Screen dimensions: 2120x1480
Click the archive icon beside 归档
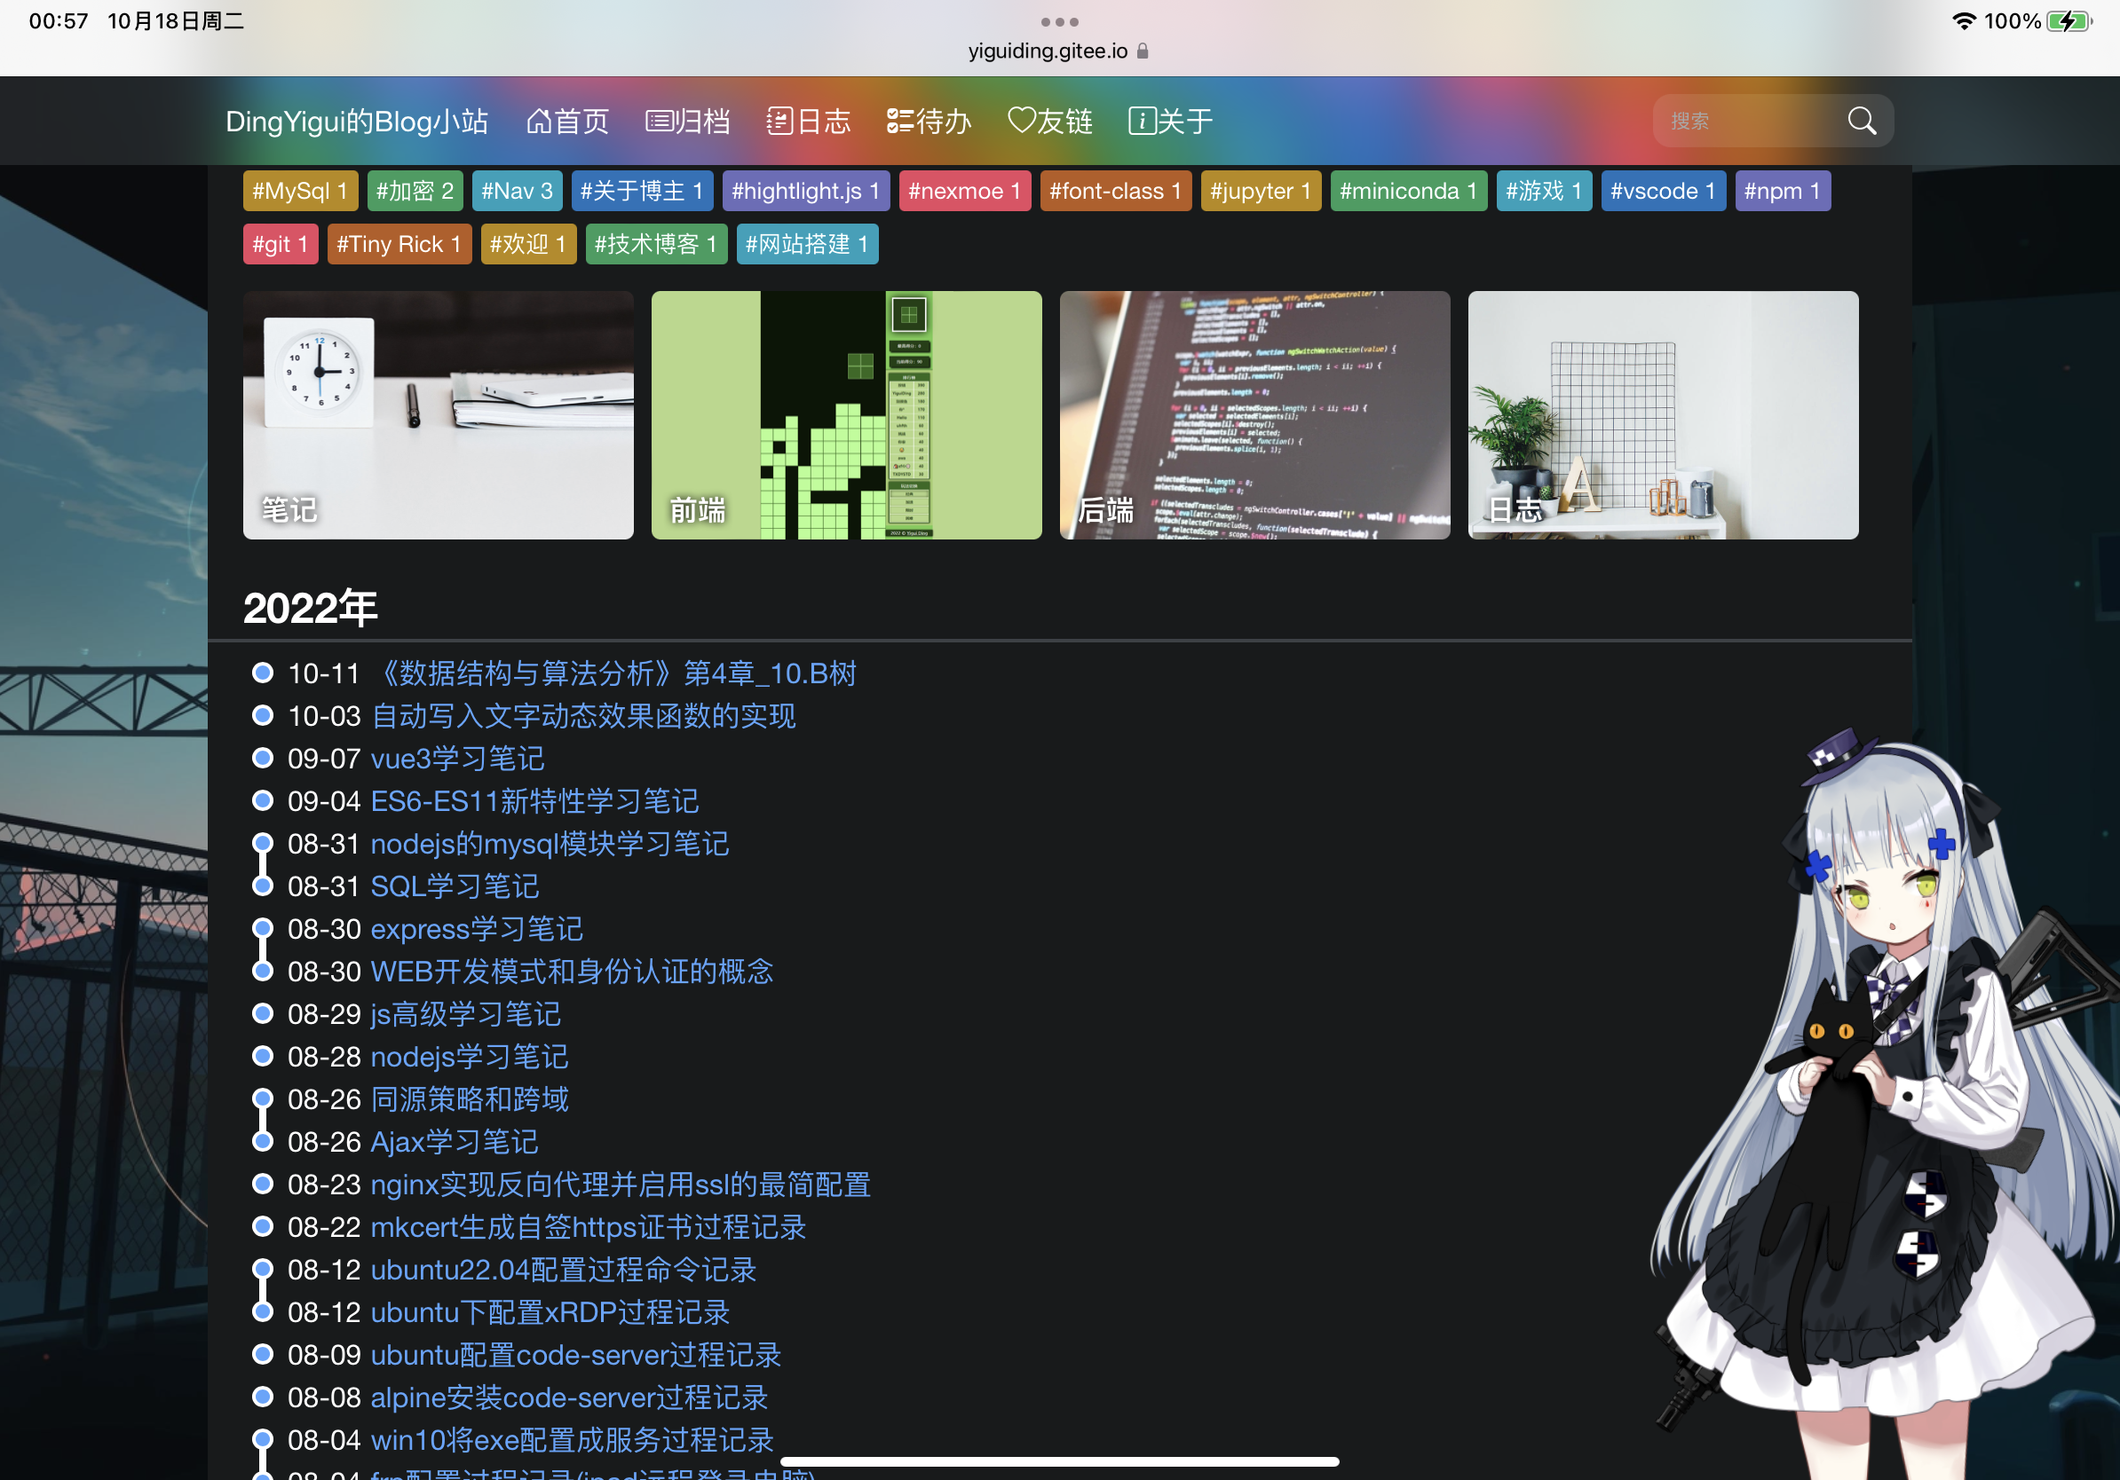pyautogui.click(x=659, y=121)
